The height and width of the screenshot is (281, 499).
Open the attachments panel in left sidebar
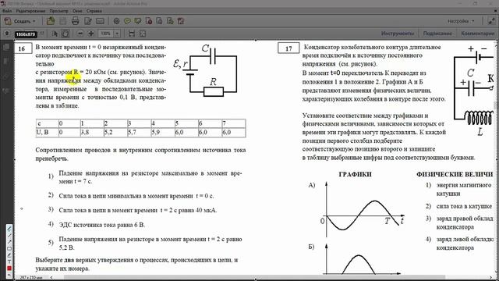[6, 76]
